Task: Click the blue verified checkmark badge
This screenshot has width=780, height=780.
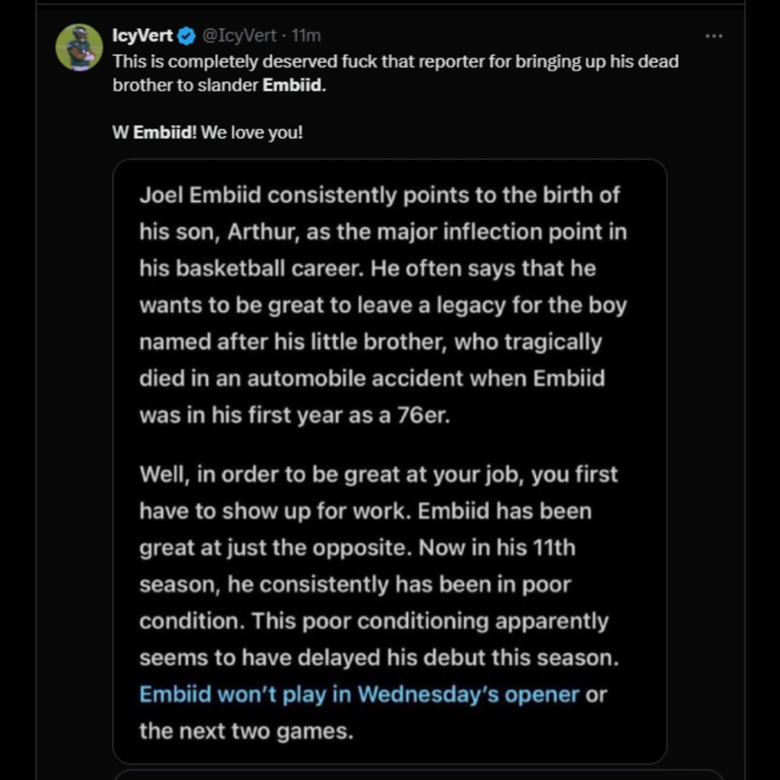Action: pyautogui.click(x=186, y=35)
